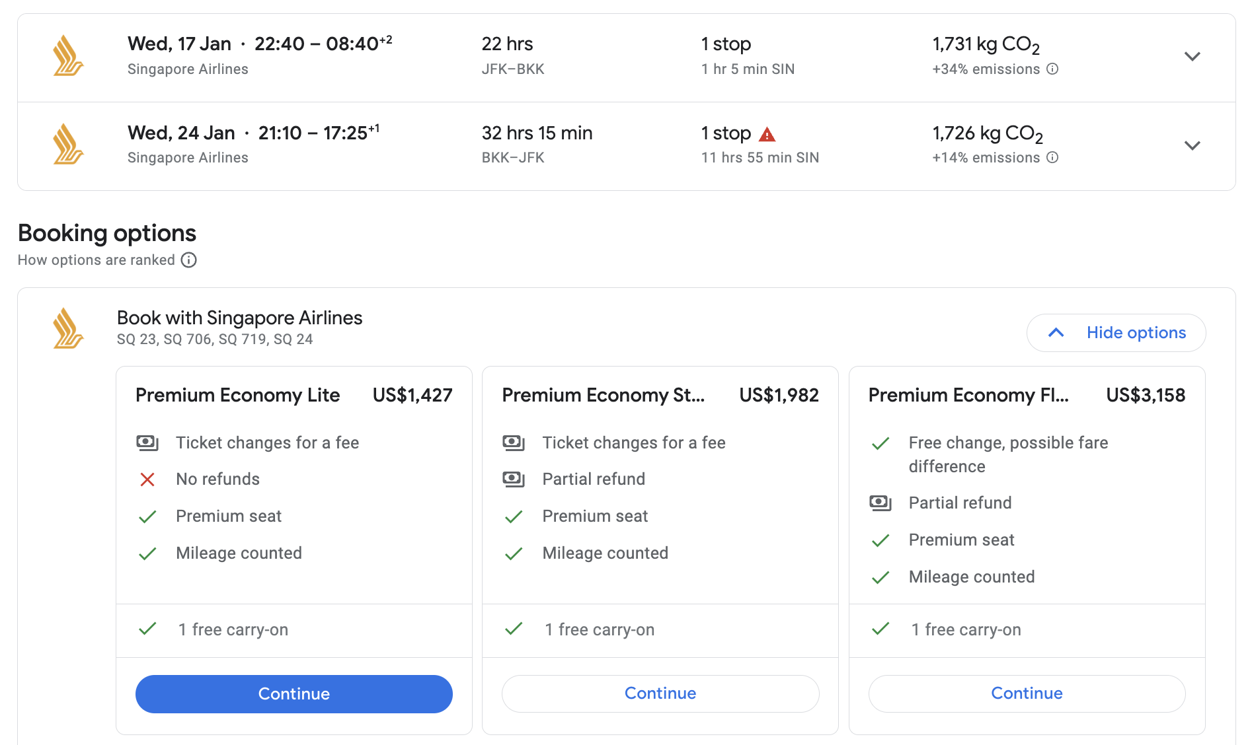Viewport: 1252px width, 745px height.
Task: Click the 32 hrs 15 min duration text
Action: click(537, 133)
